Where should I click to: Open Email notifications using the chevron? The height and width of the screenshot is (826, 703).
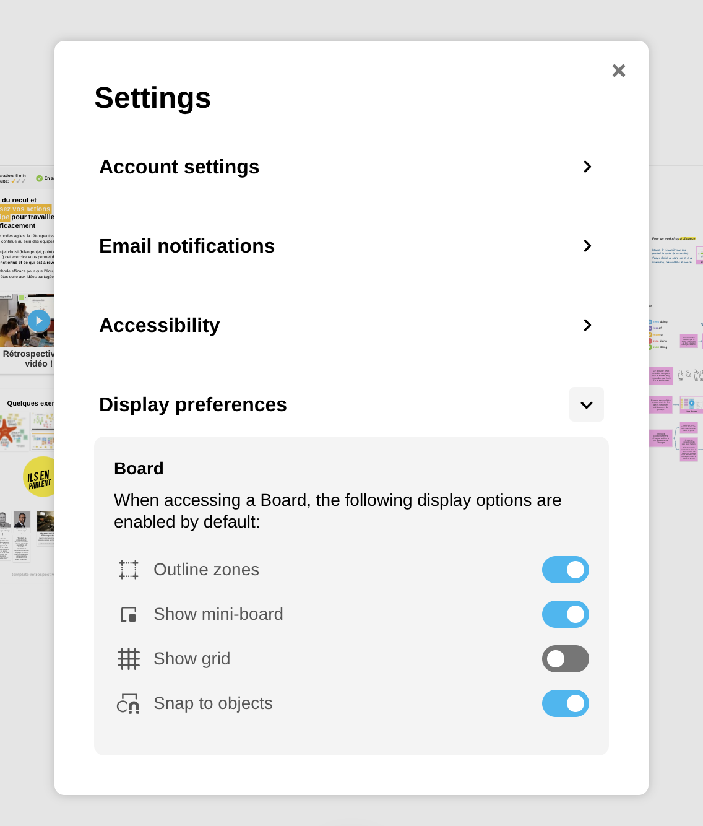[587, 246]
